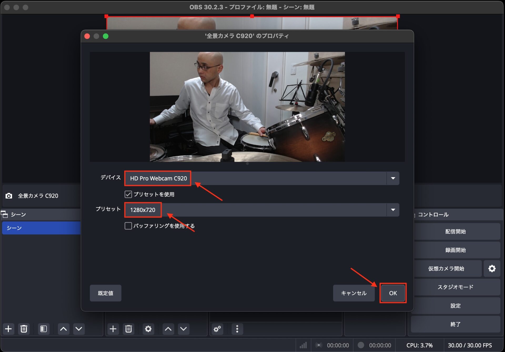The width and height of the screenshot is (505, 352).
Task: Open scene filters icon in scenes toolbar
Action: [x=43, y=329]
